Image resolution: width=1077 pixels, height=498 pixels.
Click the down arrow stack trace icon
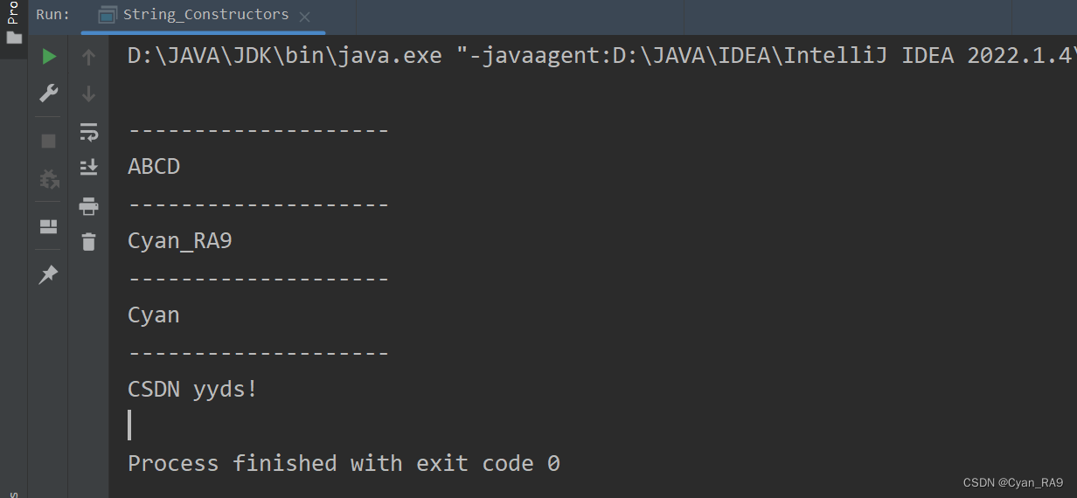tap(88, 93)
